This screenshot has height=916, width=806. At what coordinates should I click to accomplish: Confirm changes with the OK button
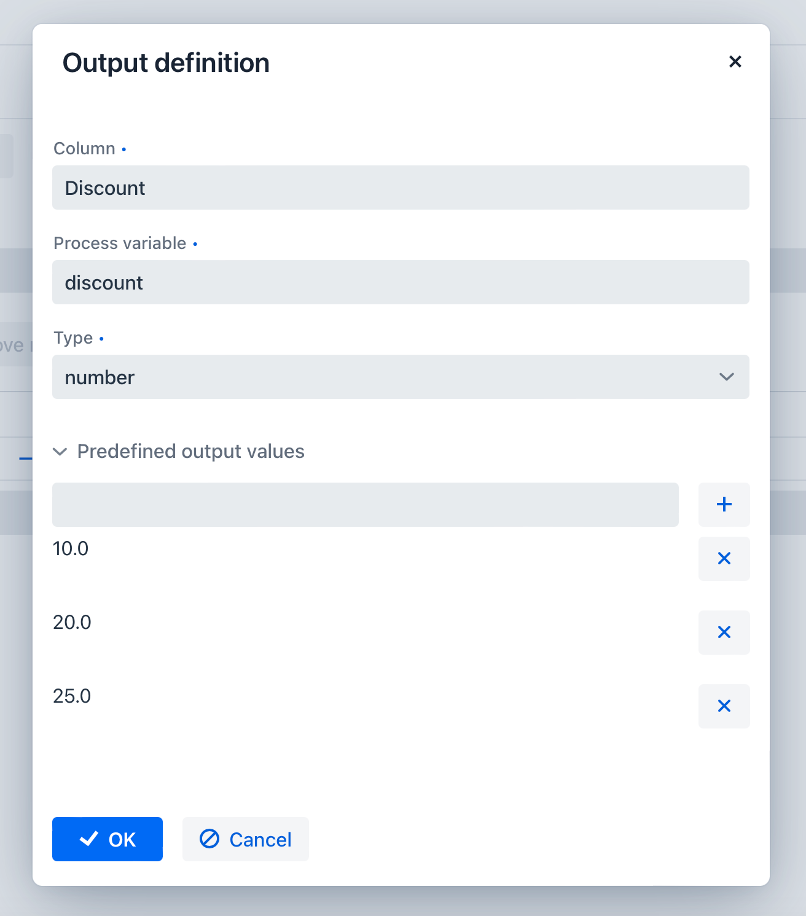108,839
